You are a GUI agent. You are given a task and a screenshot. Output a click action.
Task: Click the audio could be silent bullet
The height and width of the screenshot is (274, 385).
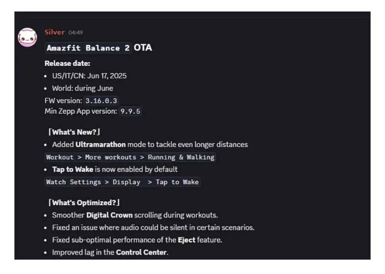153,228
